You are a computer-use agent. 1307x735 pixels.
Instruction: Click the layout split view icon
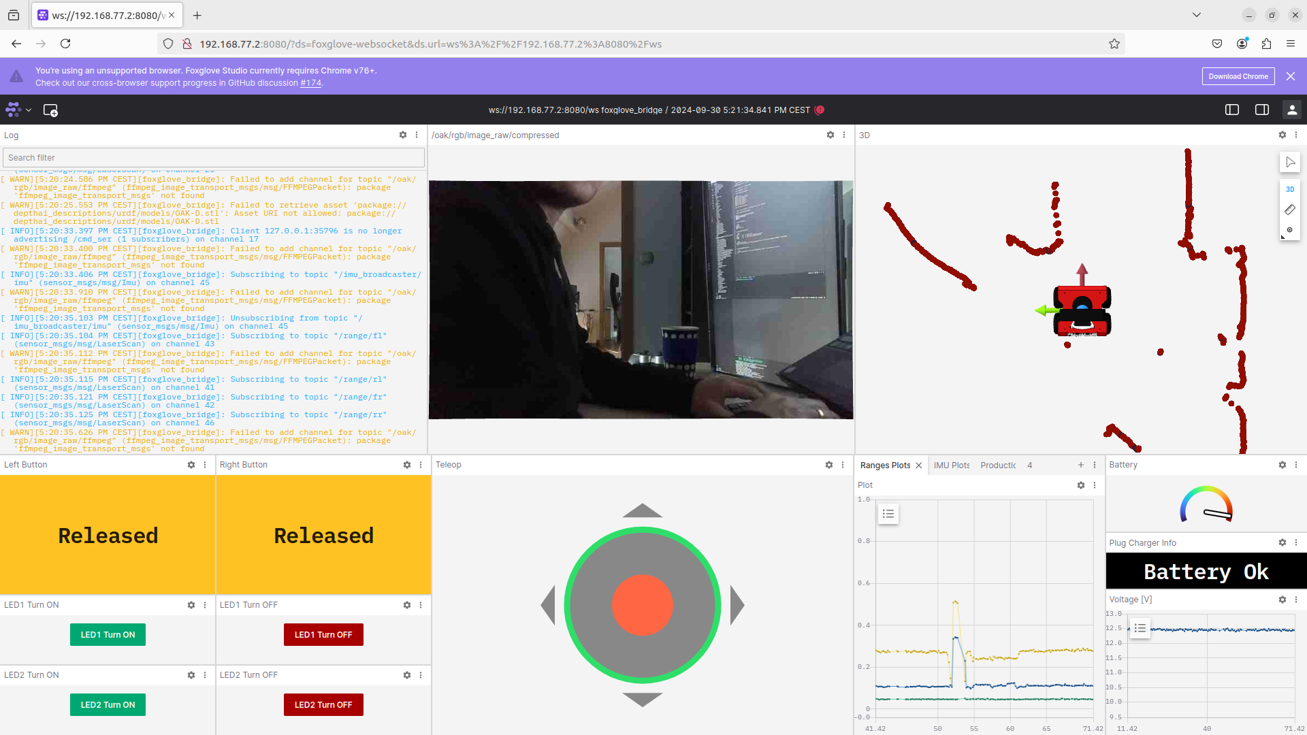click(1233, 110)
